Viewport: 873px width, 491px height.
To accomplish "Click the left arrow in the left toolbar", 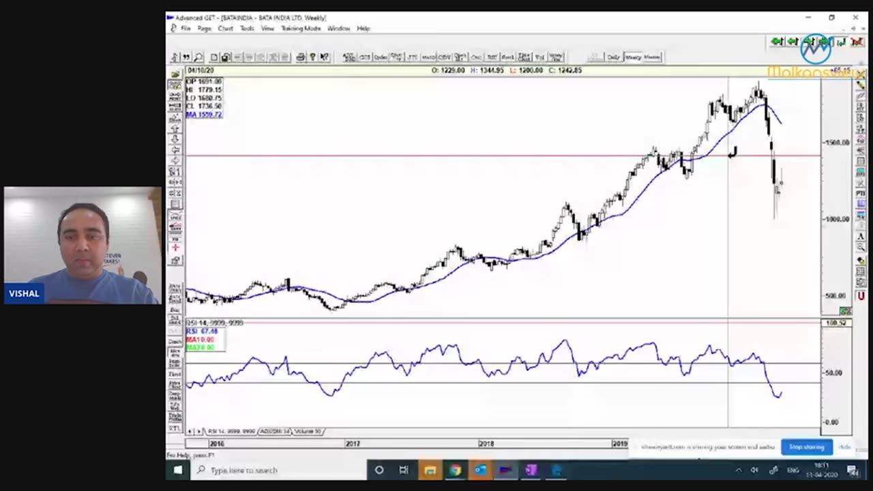I will tap(175, 149).
